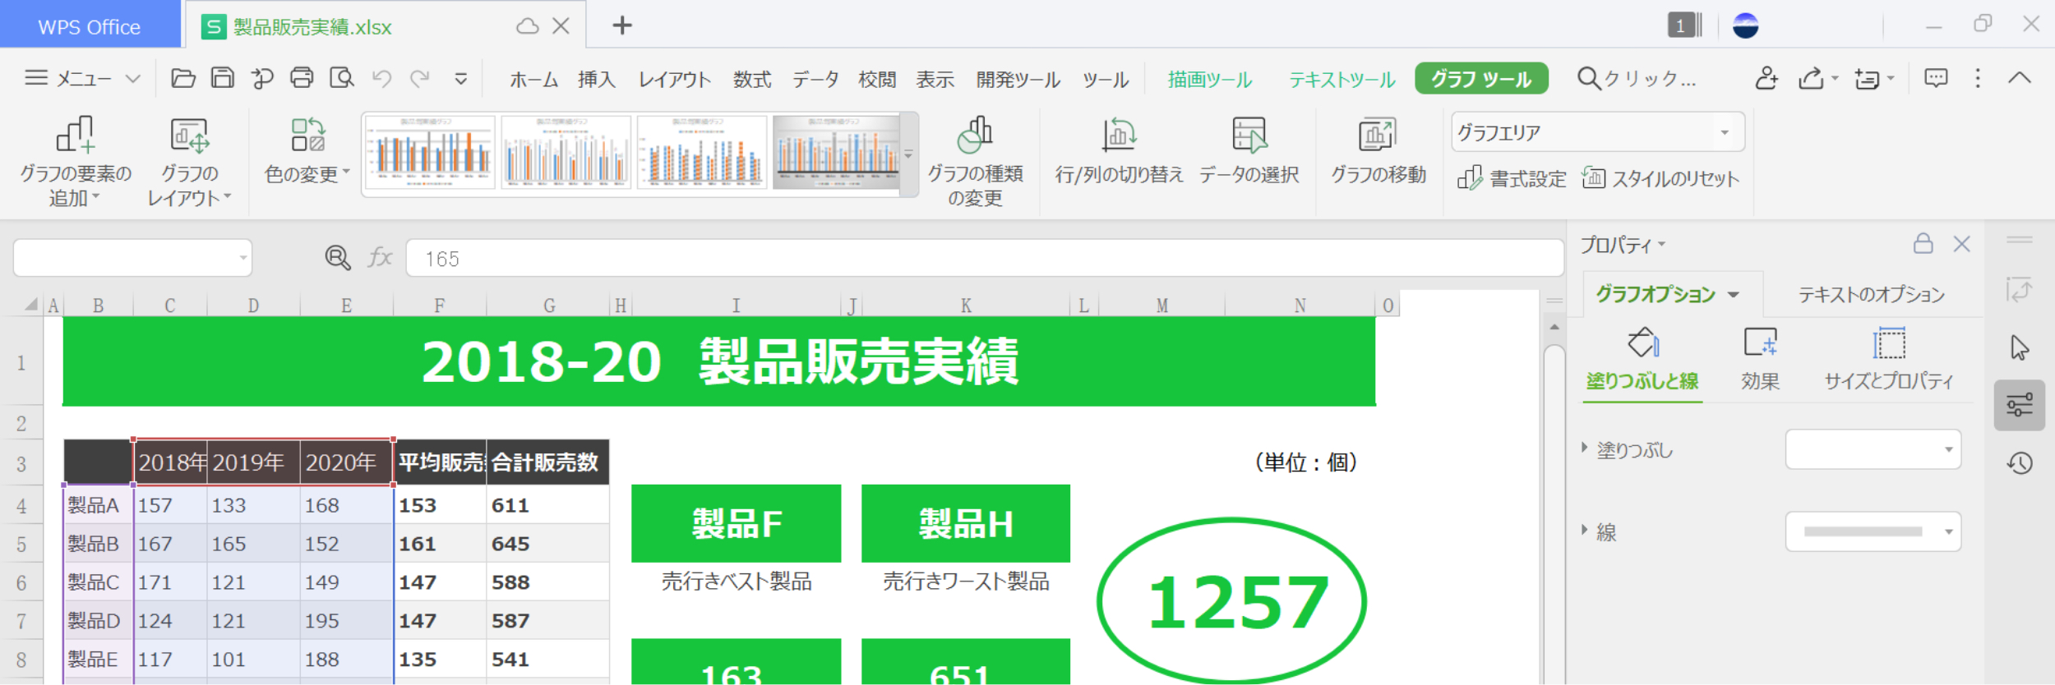This screenshot has height=685, width=2055.
Task: Open the 塗りつぶし fill color dropdown
Action: click(1873, 449)
